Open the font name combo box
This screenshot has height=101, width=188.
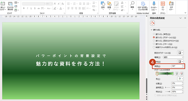point(34,4)
